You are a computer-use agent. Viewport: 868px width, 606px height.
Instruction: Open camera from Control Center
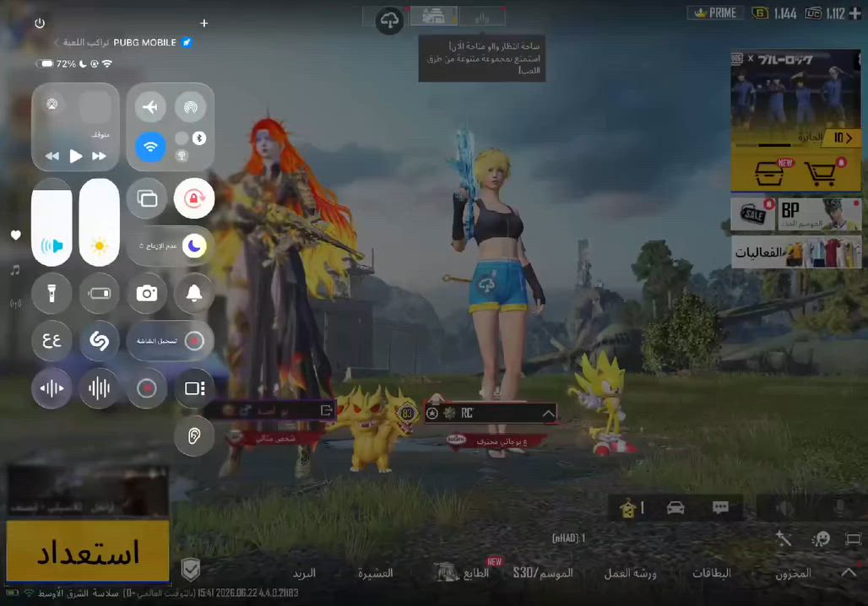147,294
